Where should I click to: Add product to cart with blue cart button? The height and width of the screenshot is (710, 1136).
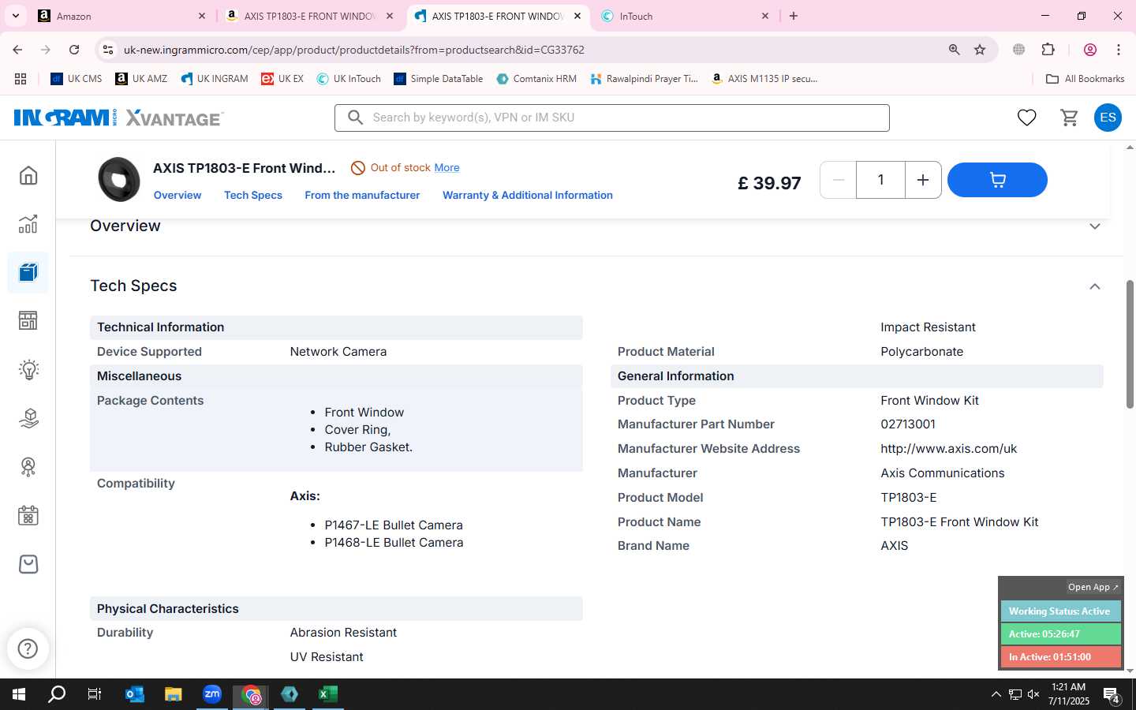click(997, 180)
